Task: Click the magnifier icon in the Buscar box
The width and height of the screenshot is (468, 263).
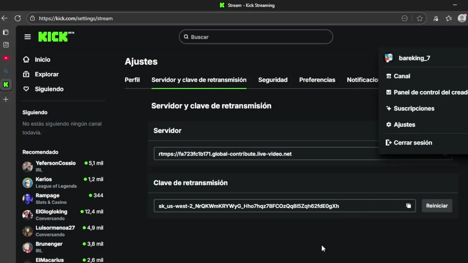Action: (x=186, y=37)
